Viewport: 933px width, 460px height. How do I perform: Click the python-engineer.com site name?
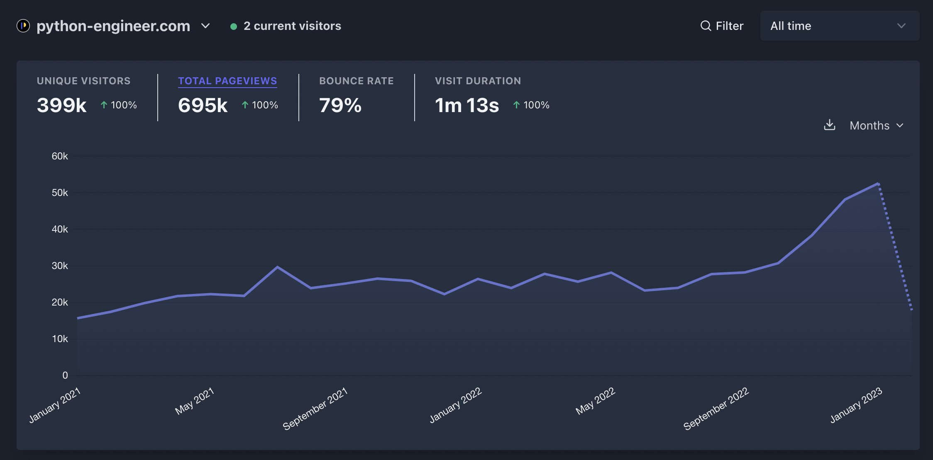point(113,26)
